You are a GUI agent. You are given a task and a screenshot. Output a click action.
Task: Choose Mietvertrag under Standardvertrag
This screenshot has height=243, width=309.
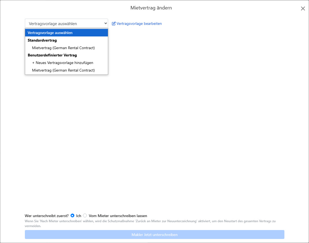(x=67, y=48)
